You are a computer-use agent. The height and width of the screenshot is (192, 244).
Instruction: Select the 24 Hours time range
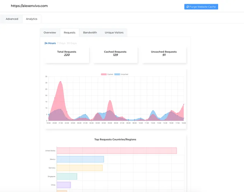(x=50, y=43)
